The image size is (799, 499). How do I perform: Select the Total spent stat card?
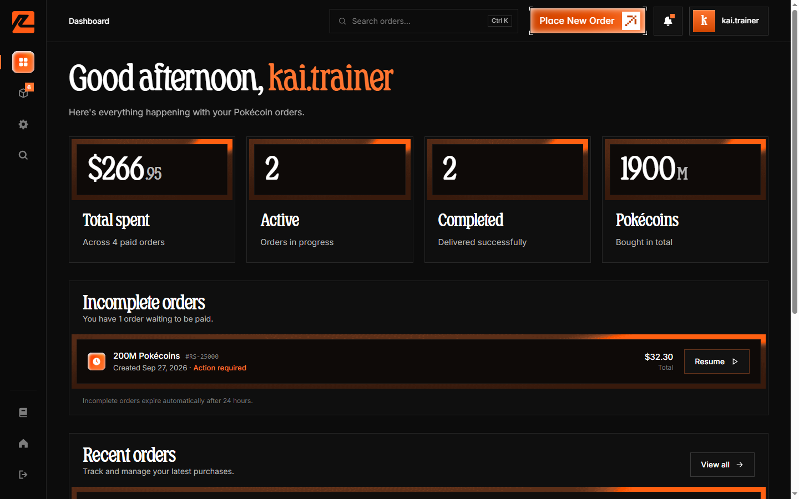pyautogui.click(x=152, y=200)
